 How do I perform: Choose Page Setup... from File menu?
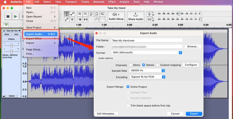41,50
